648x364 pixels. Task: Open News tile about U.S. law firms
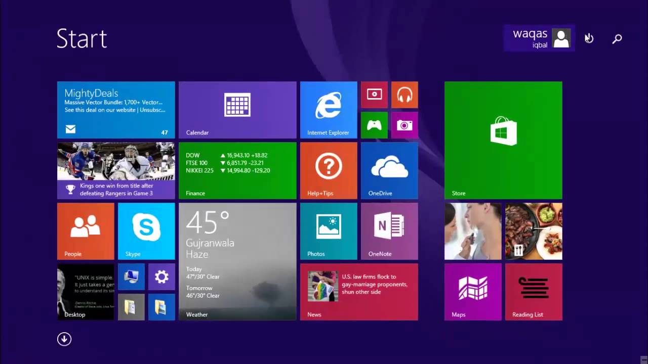click(x=359, y=292)
